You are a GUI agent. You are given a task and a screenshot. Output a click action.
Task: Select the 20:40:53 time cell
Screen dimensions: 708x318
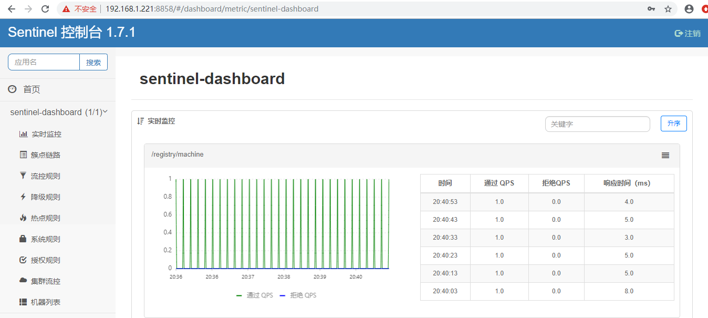[445, 202]
